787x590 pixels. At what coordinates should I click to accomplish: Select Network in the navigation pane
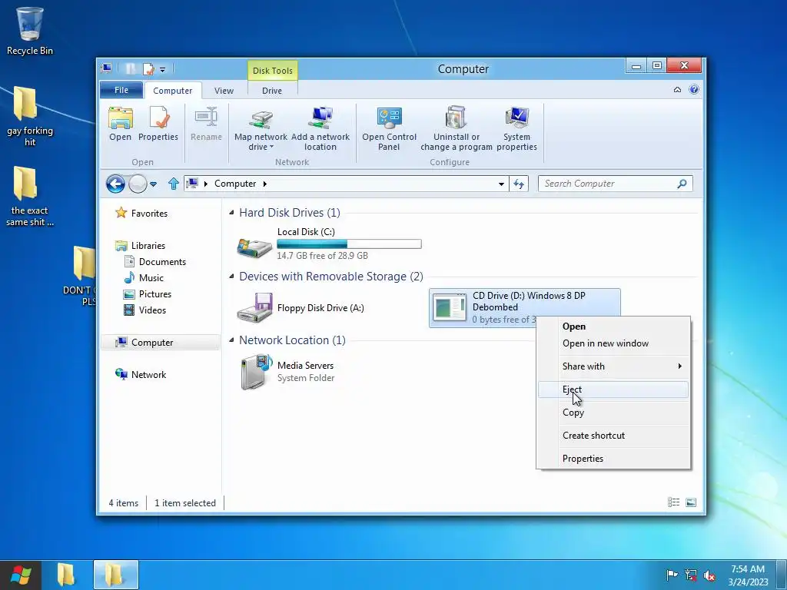tap(141, 374)
